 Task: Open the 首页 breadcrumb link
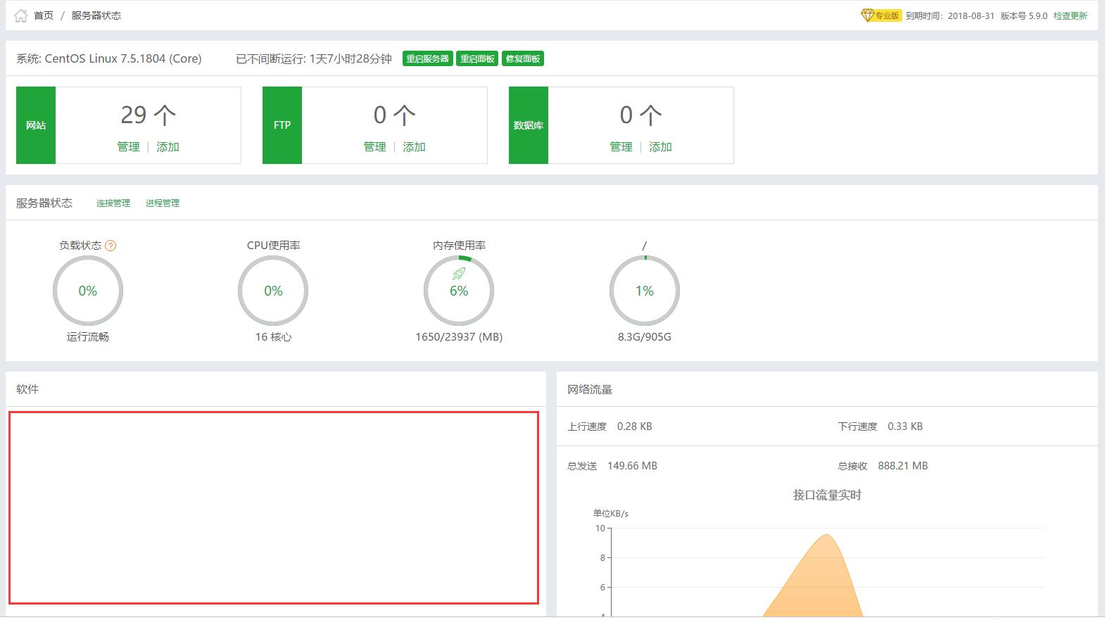click(x=44, y=15)
